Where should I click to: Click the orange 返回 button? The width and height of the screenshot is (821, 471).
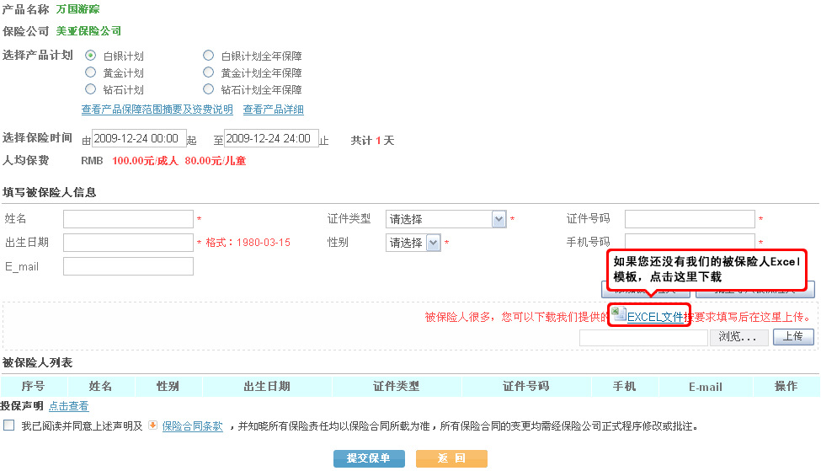pyautogui.click(x=451, y=458)
